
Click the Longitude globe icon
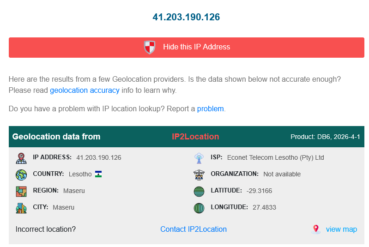[199, 208]
